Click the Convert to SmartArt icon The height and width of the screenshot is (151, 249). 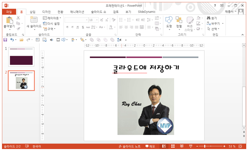click(x=157, y=29)
